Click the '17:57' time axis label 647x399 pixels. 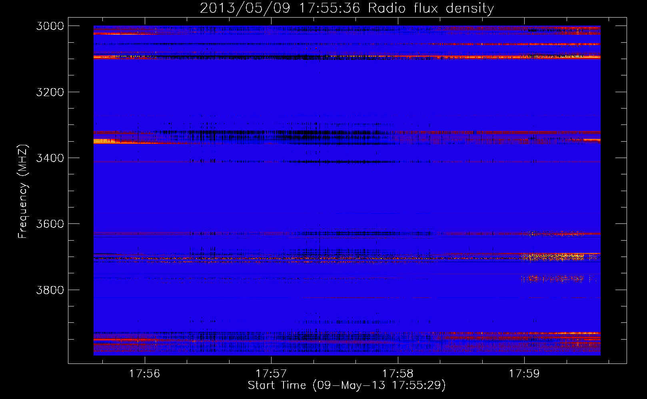click(271, 374)
